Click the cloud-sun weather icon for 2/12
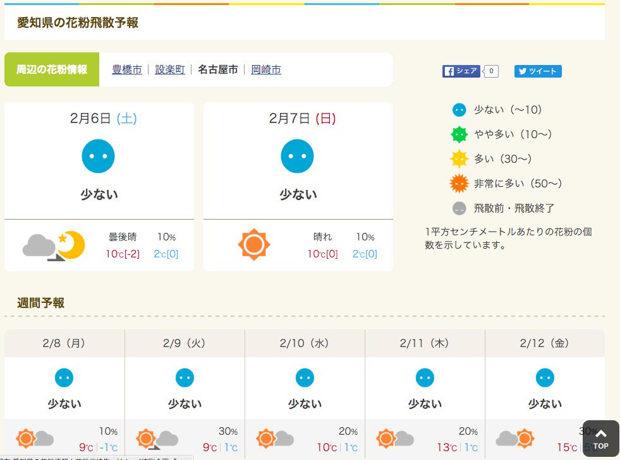 coord(515,439)
